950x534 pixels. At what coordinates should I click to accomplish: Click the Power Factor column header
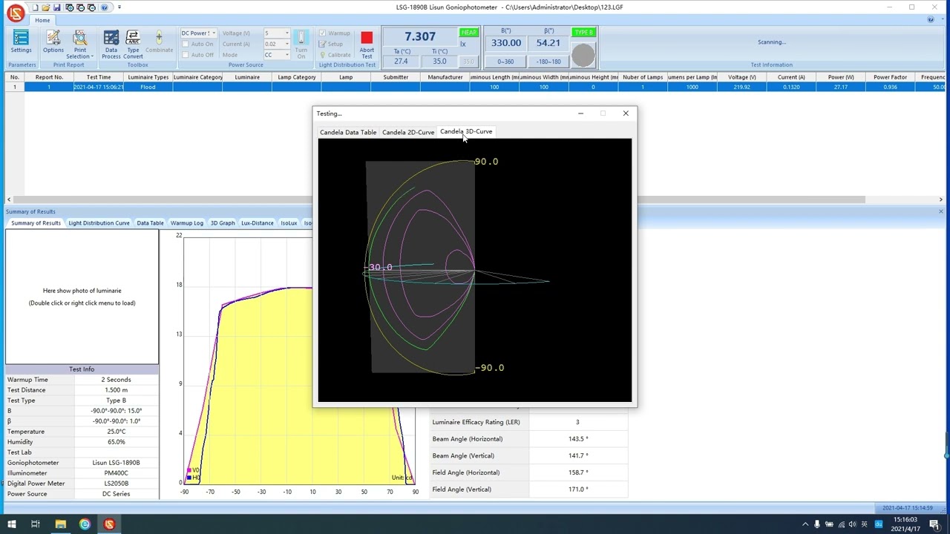[x=890, y=77]
